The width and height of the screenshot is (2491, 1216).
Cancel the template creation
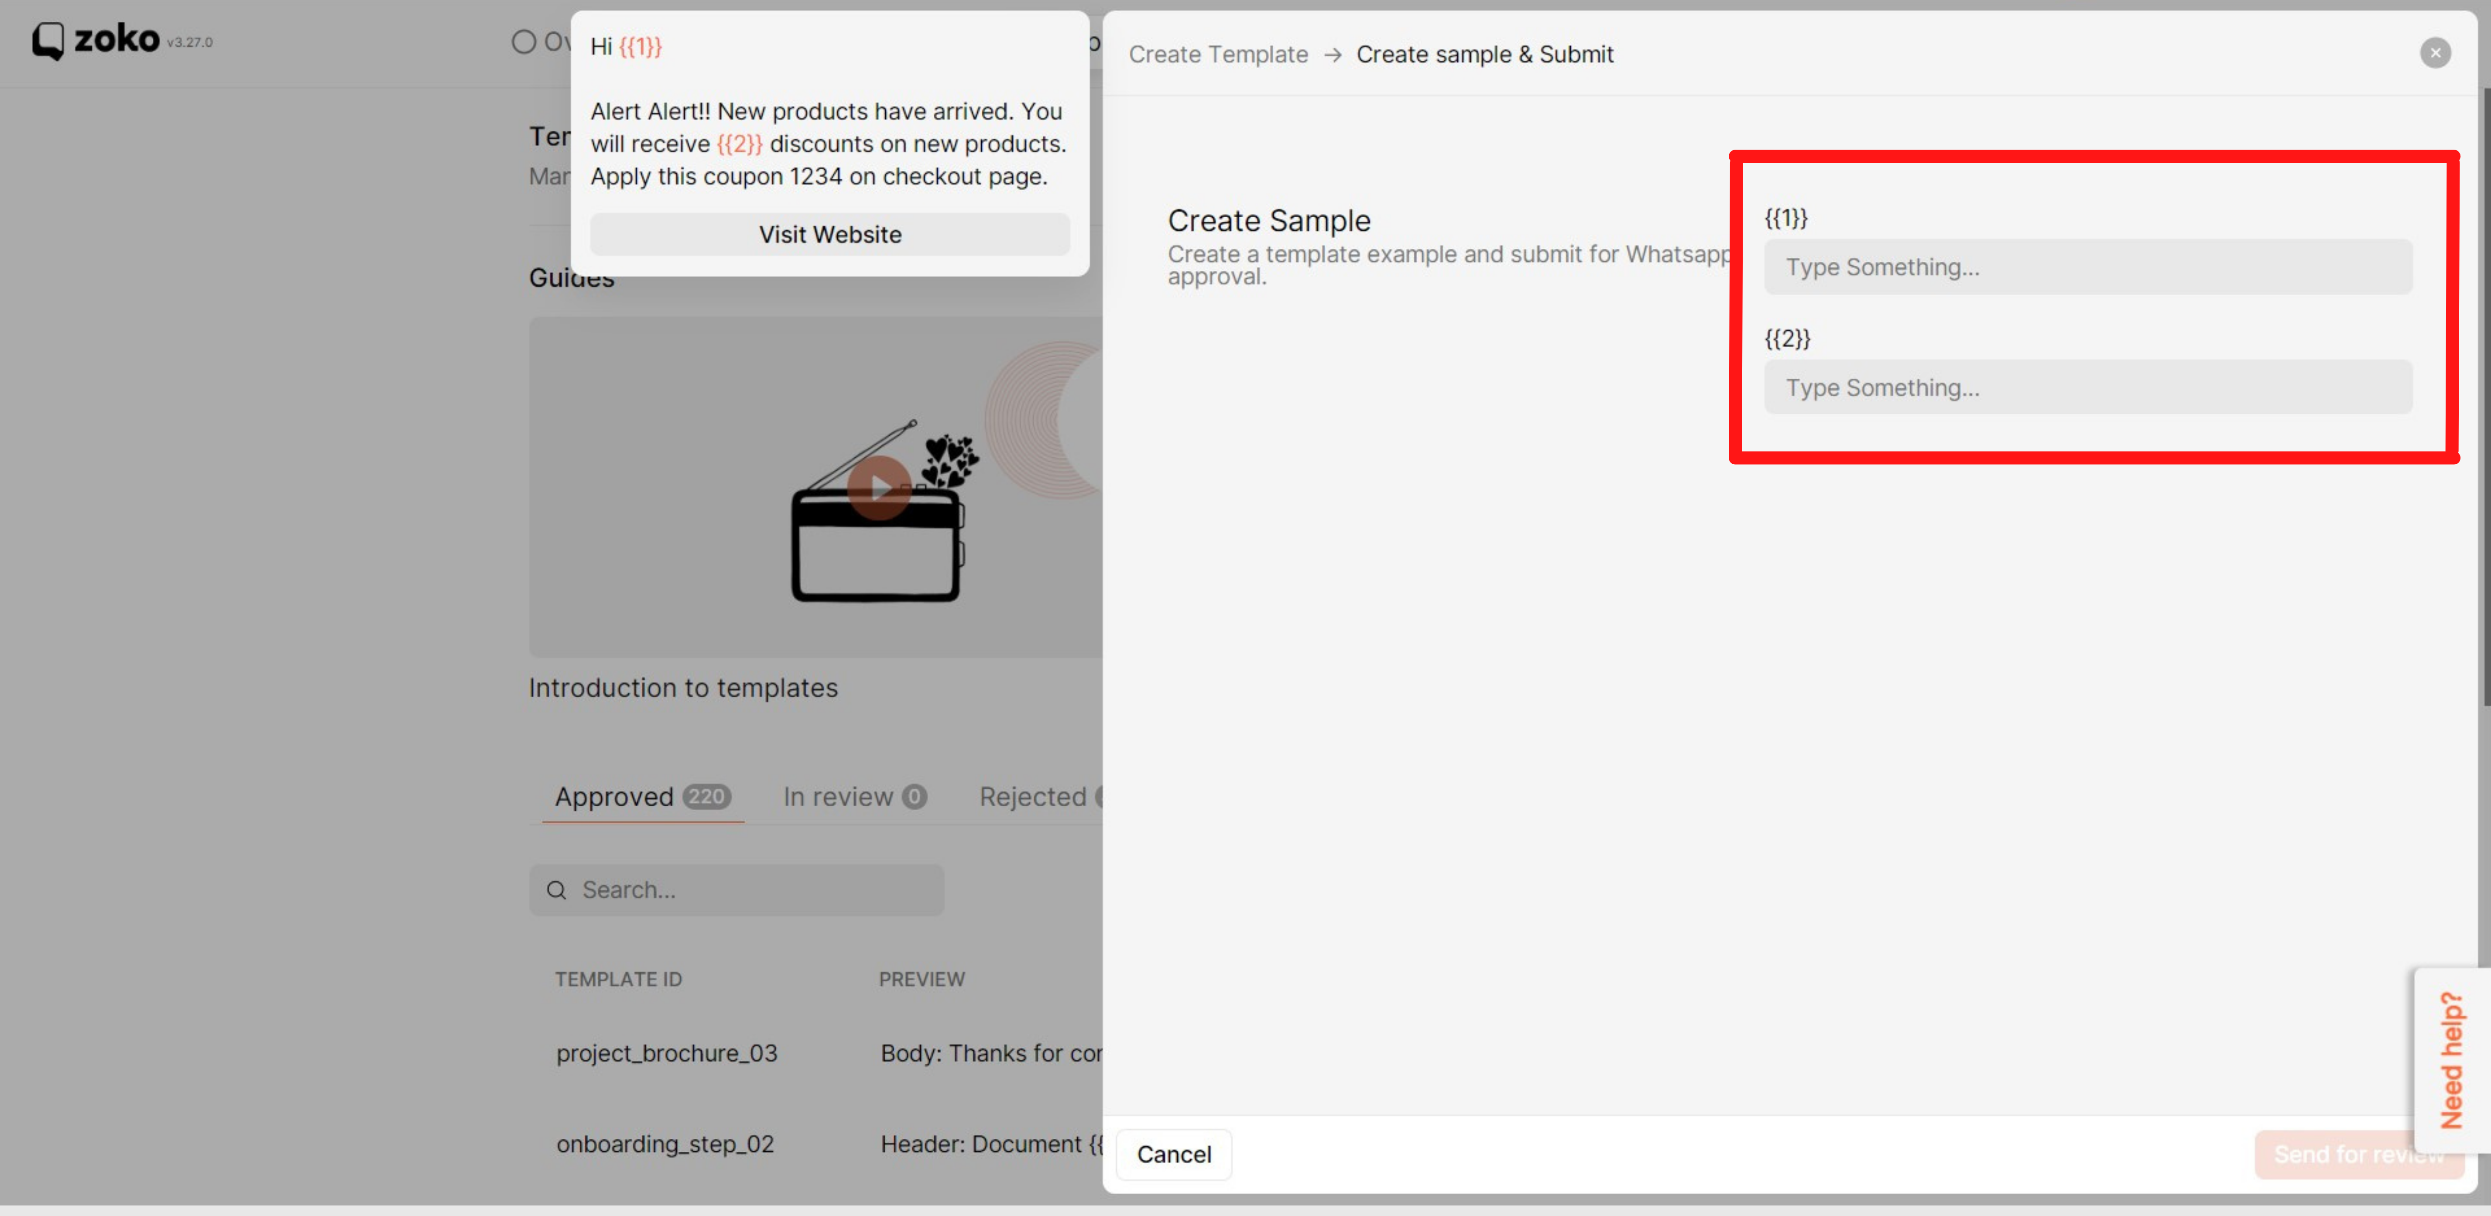pyautogui.click(x=1174, y=1154)
